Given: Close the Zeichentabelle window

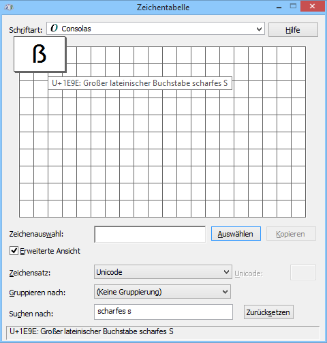Looking at the screenshot, I should pos(312,6).
